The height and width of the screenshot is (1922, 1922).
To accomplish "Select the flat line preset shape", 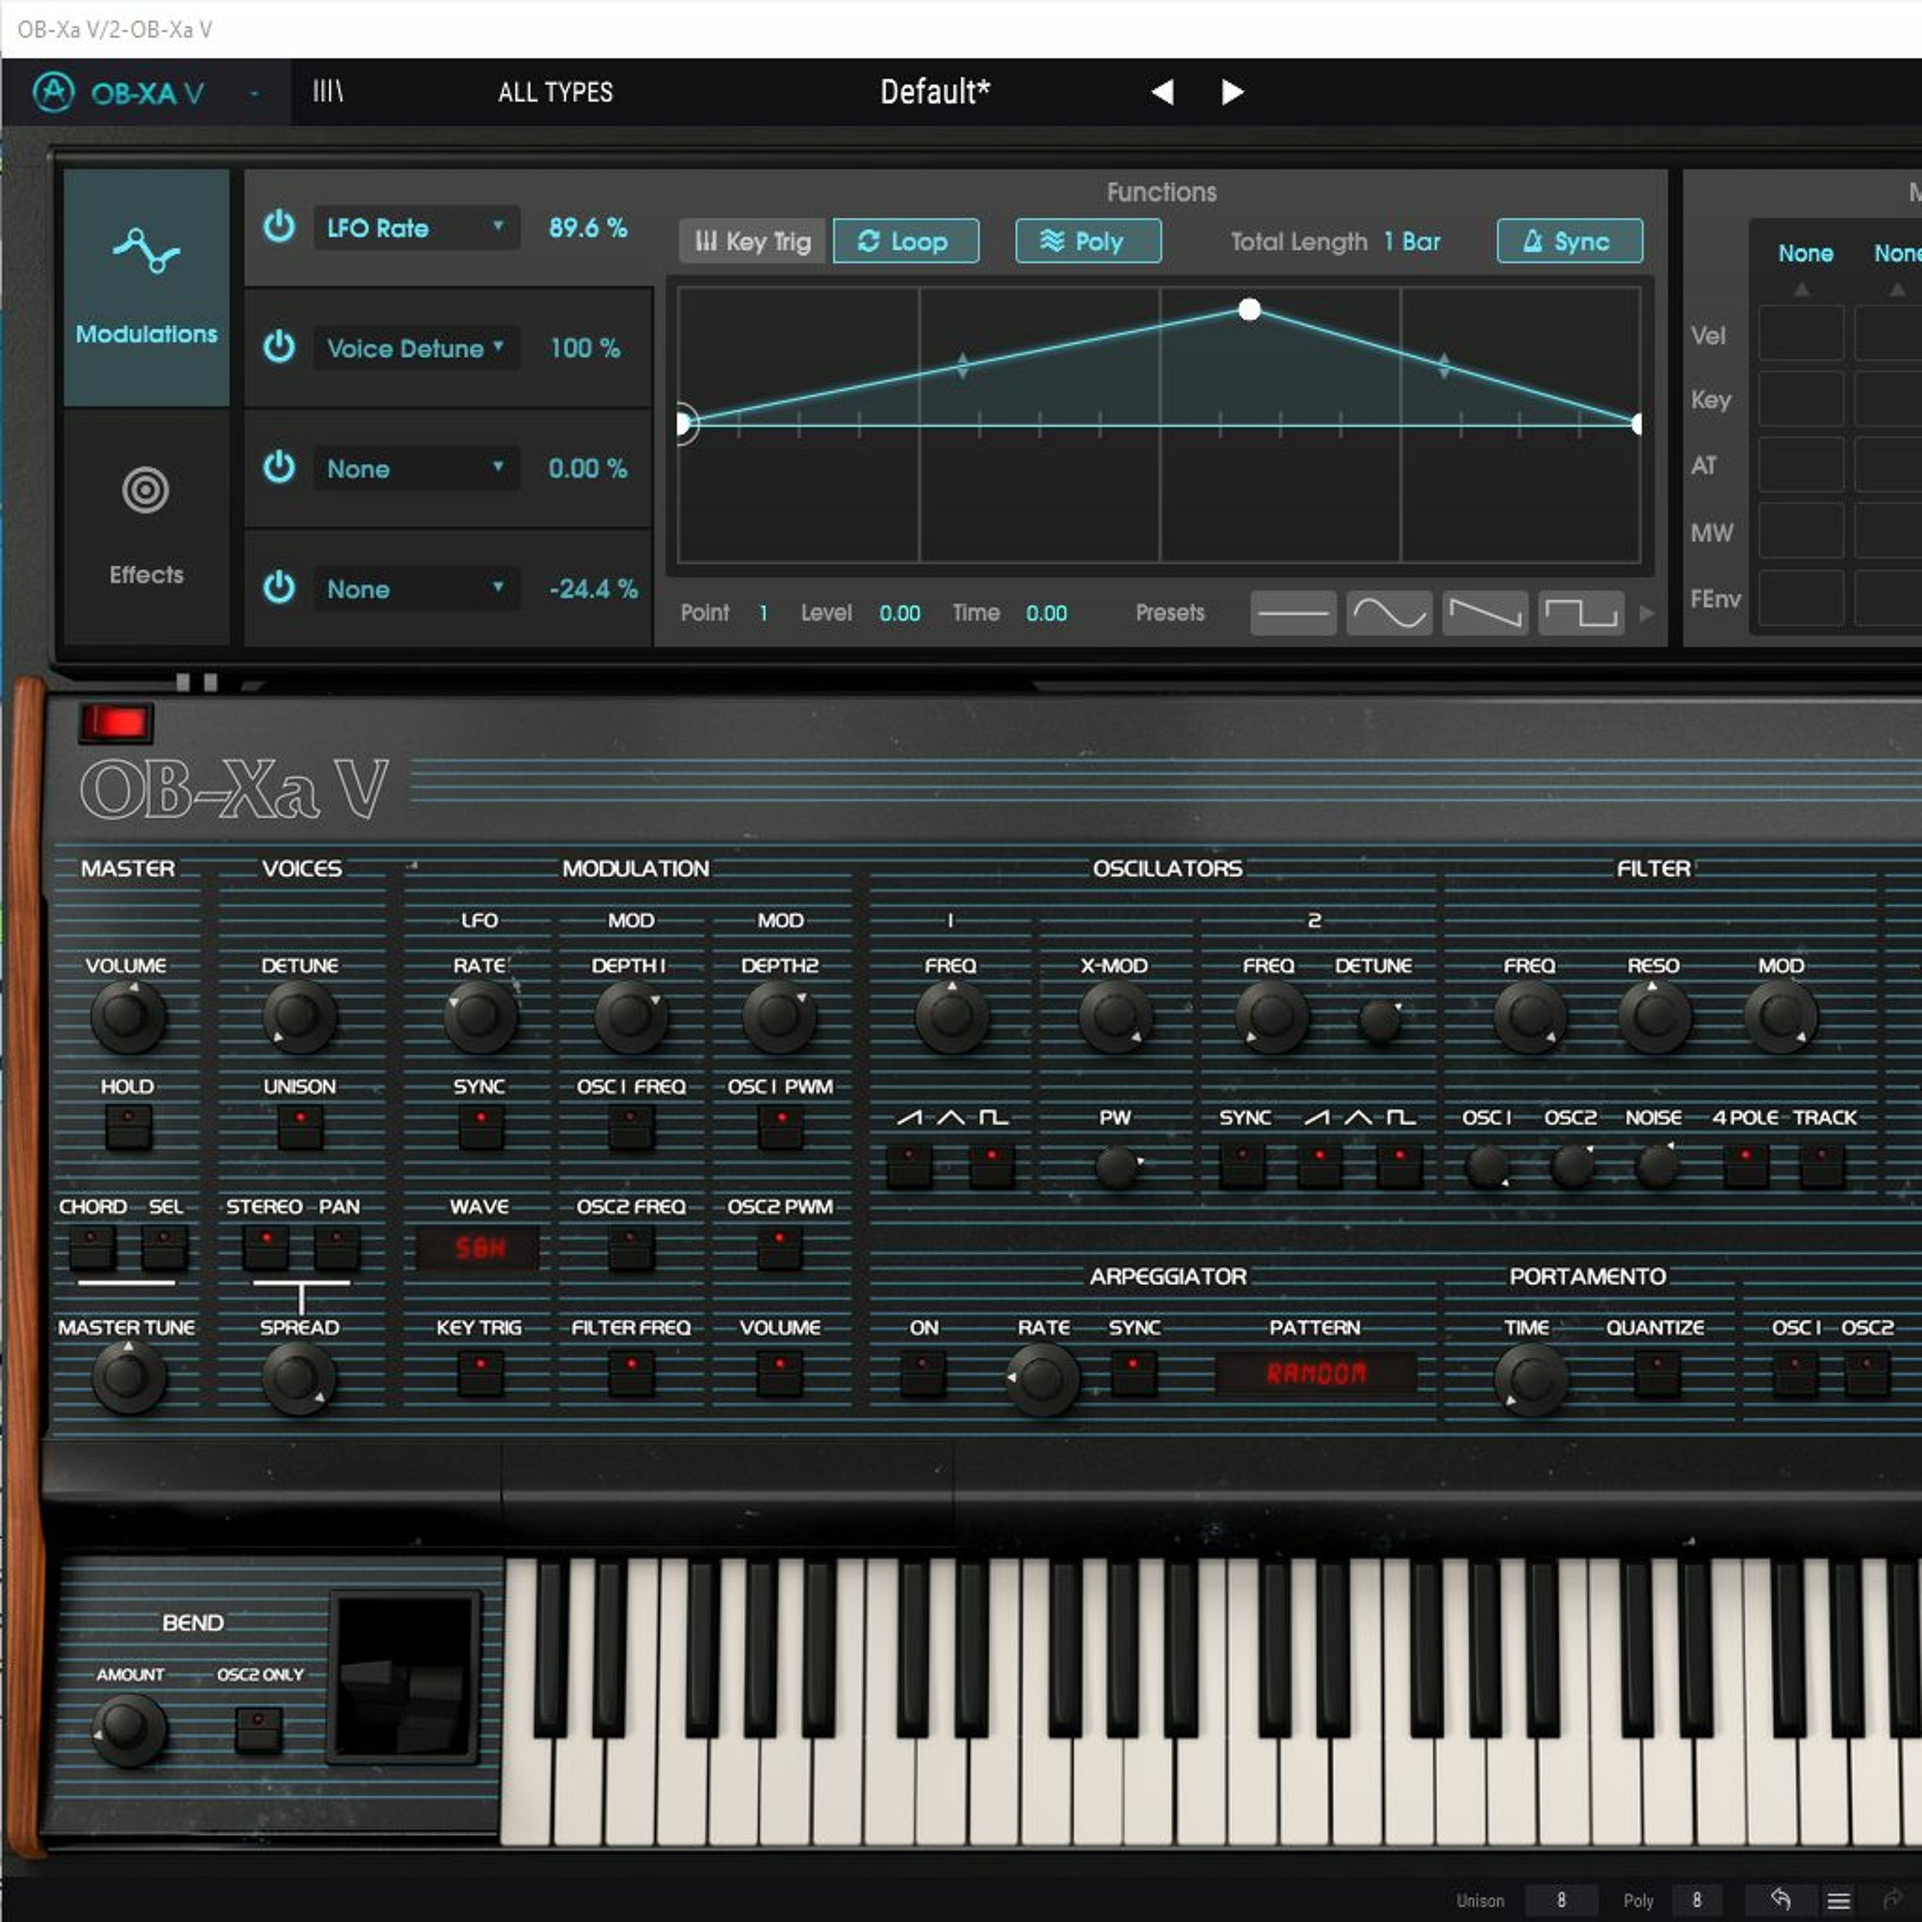I will click(x=1292, y=613).
